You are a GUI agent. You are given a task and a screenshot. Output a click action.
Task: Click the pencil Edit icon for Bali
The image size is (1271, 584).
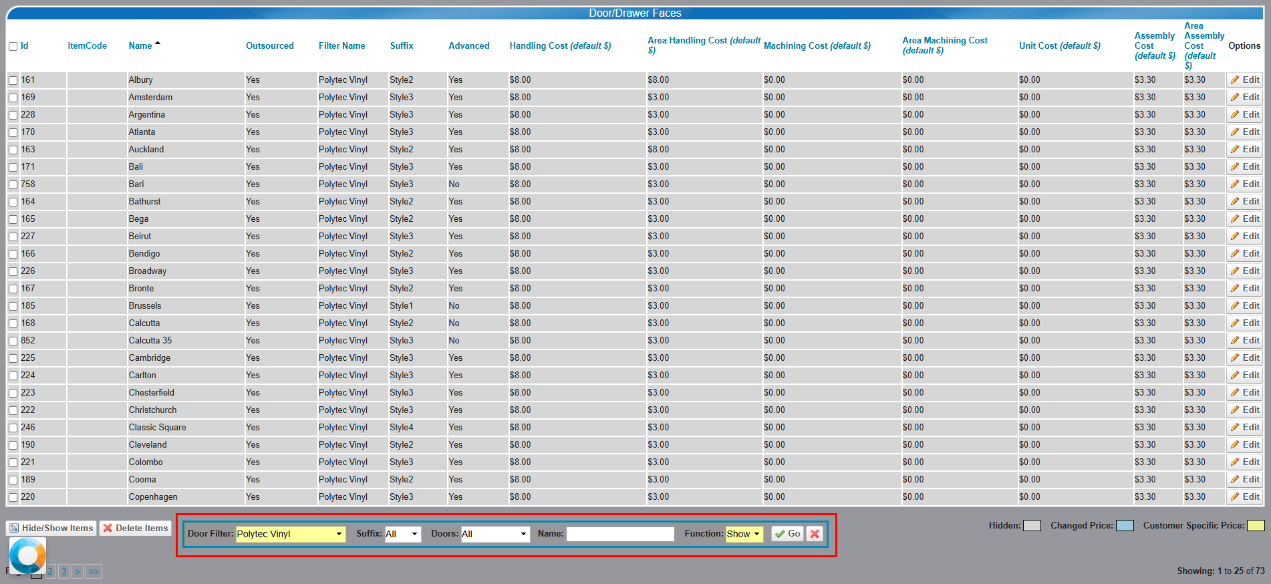point(1235,167)
